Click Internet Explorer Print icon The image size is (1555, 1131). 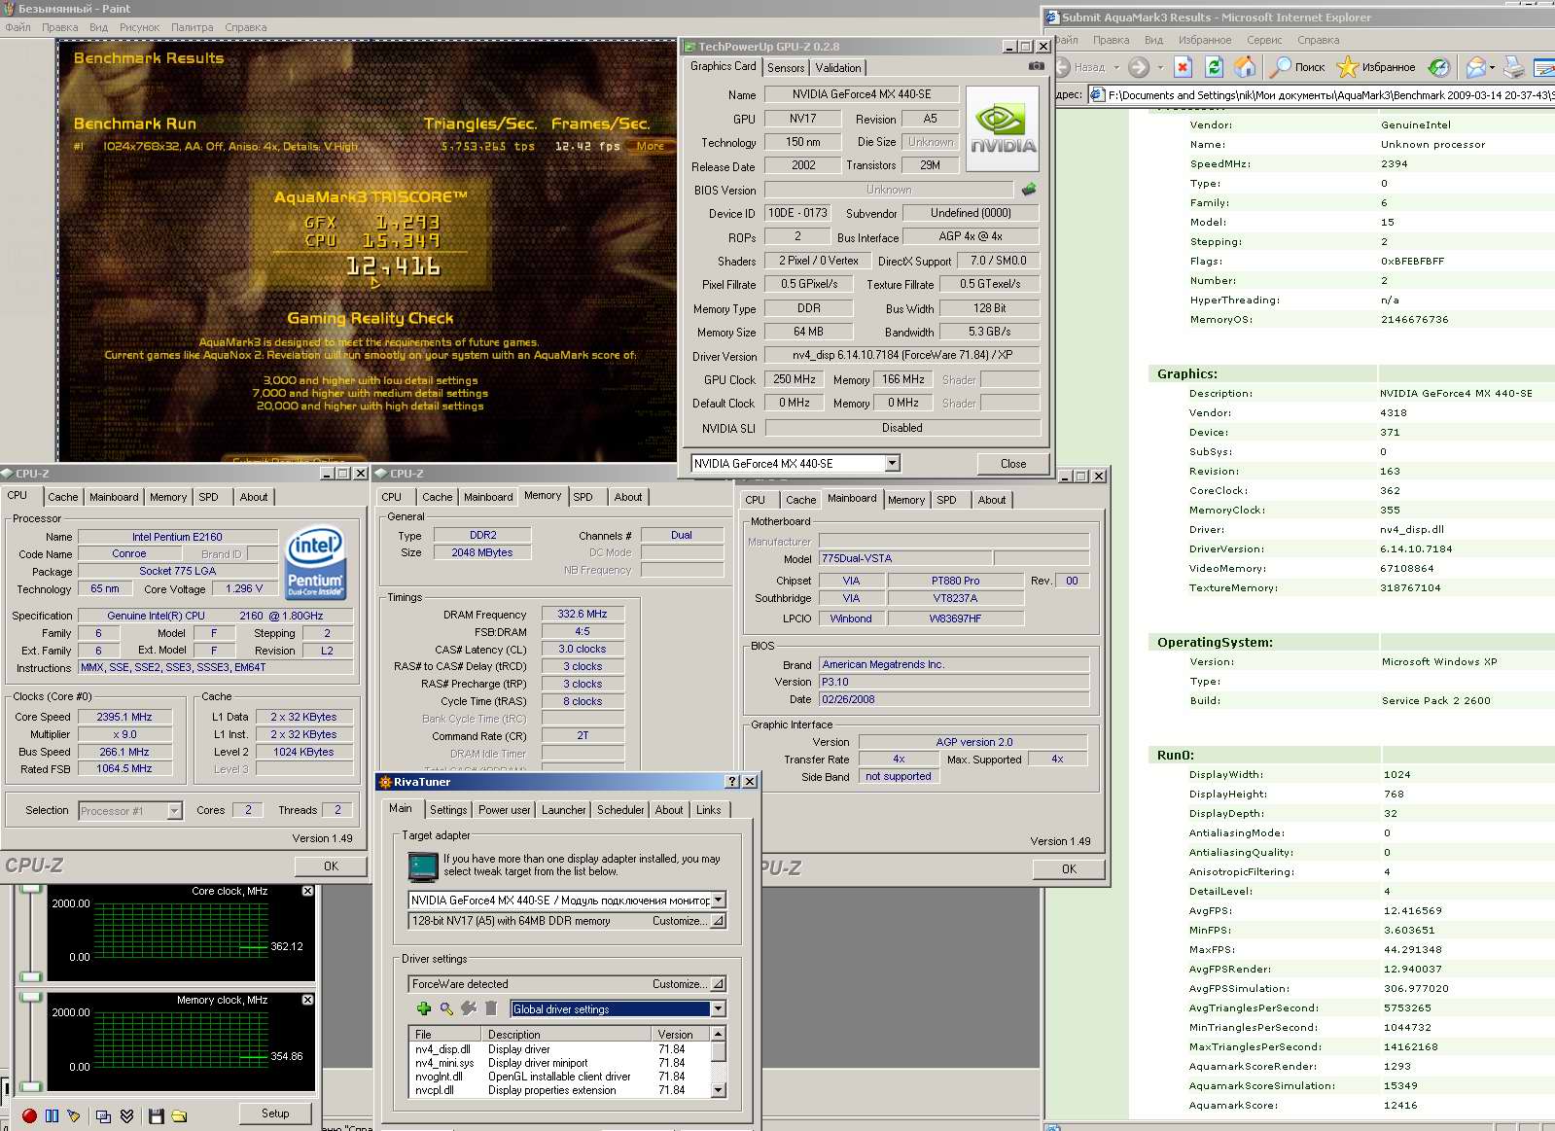coord(1513,67)
